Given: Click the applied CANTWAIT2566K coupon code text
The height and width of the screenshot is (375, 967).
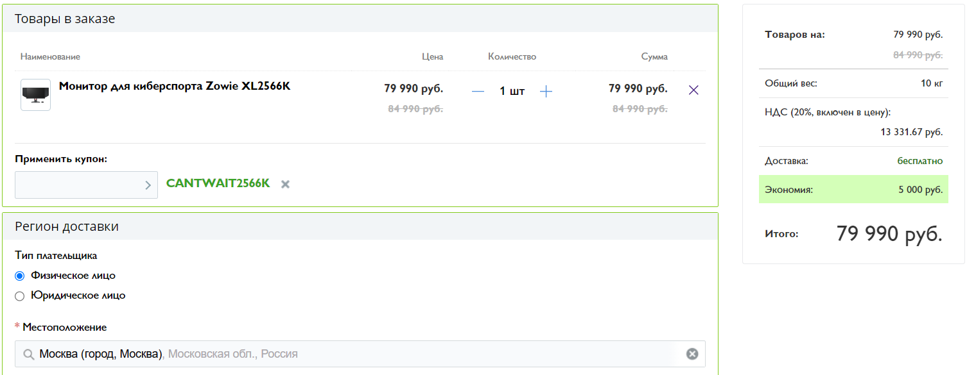Looking at the screenshot, I should tap(218, 183).
